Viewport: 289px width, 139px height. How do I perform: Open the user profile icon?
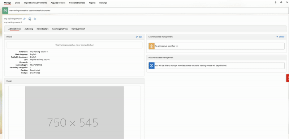pyautogui.click(x=276, y=3)
